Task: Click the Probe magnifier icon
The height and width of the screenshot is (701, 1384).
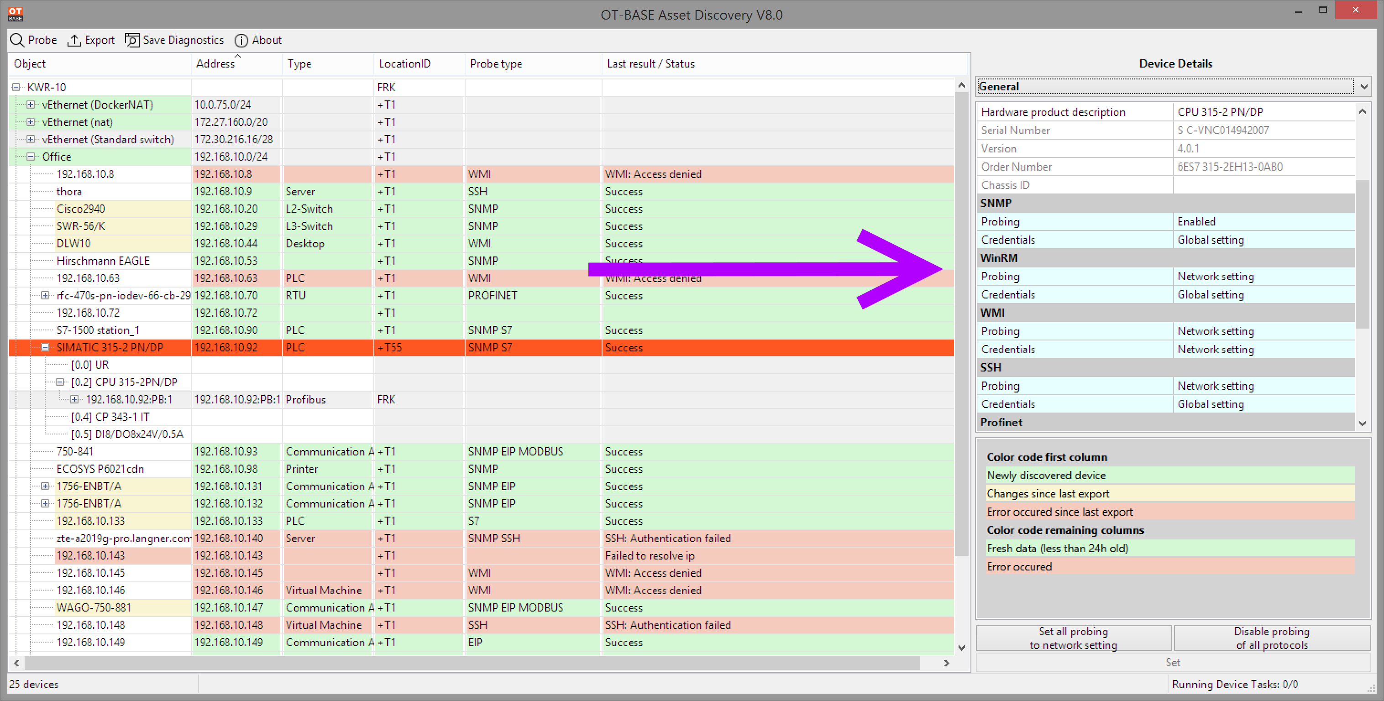Action: pyautogui.click(x=17, y=40)
